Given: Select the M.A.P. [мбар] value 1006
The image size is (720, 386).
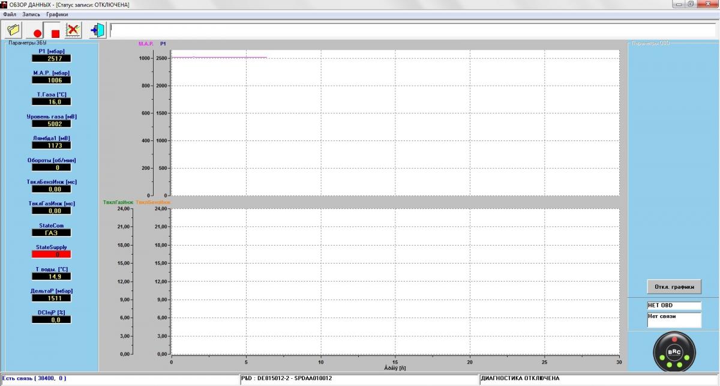Looking at the screenshot, I should [x=51, y=80].
